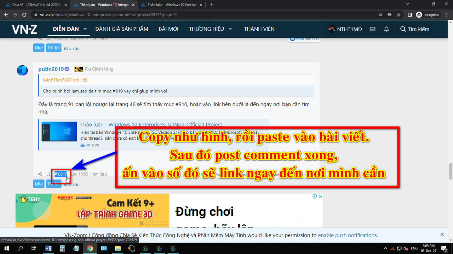The image size is (453, 254).
Task: Reload the page with the refresh icon
Action: [24, 15]
